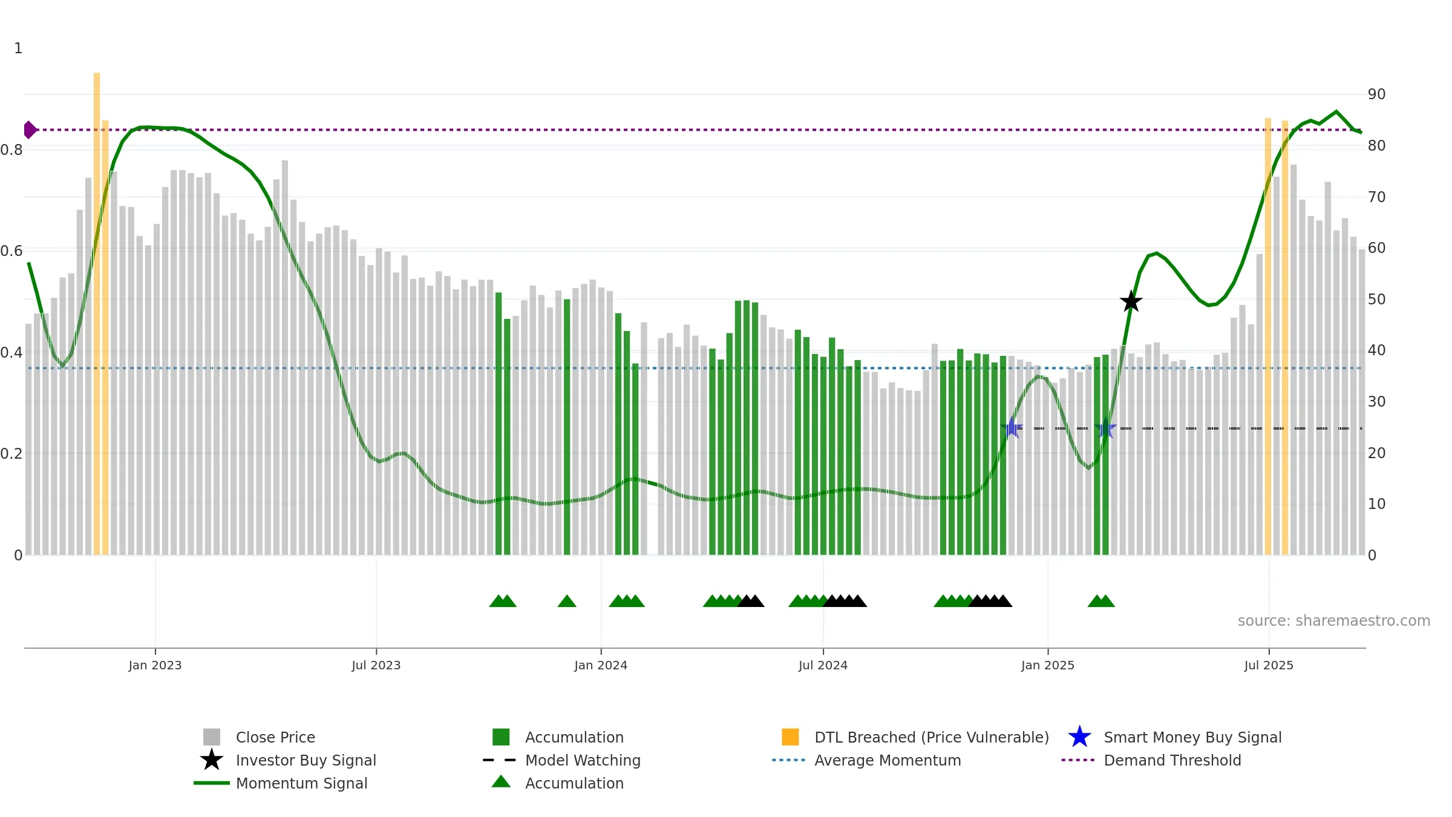Click the Jul 2024 axis label
The height and width of the screenshot is (817, 1452).
click(x=823, y=665)
